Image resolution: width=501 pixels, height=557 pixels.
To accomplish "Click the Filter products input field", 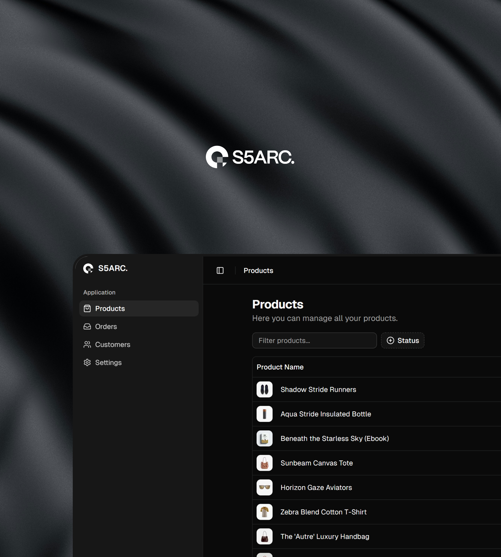I will click(x=314, y=341).
